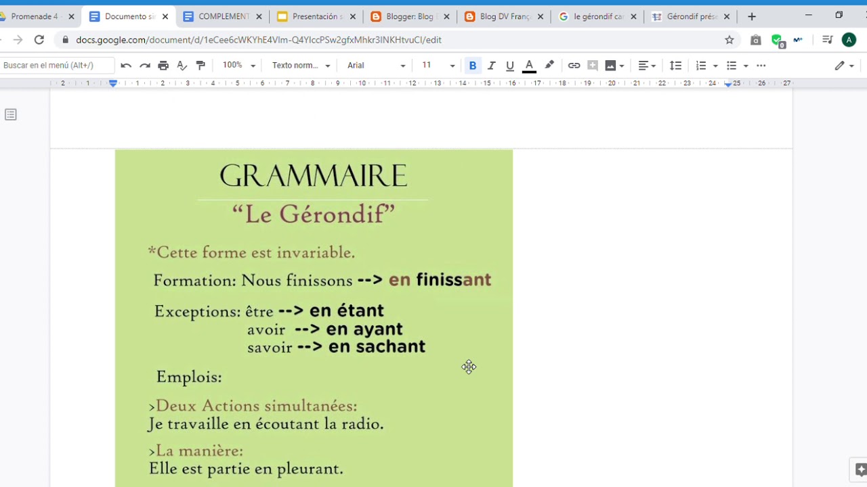Run spell check icon
The width and height of the screenshot is (867, 487).
[x=182, y=66]
